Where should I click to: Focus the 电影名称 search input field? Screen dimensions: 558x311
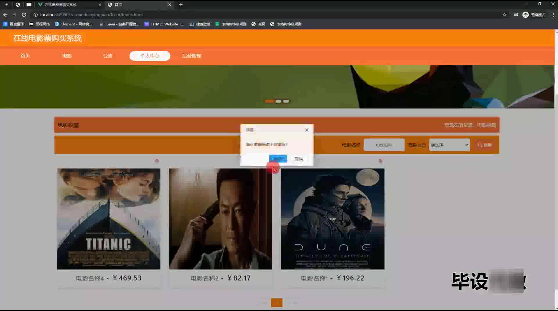coord(384,145)
